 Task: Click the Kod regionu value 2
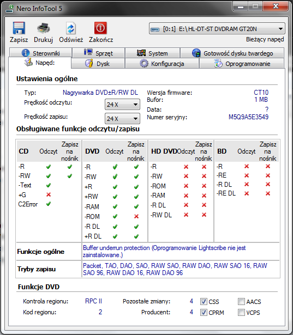pos(100,312)
